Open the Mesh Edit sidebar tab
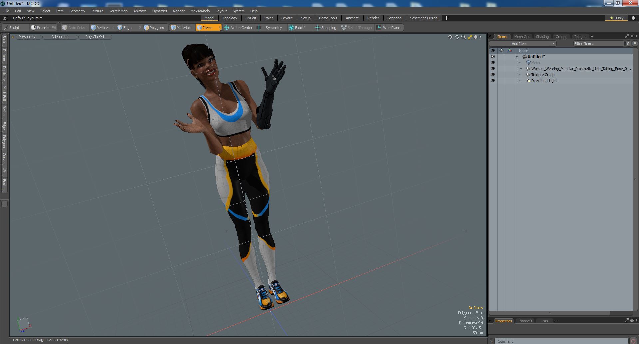Image resolution: width=639 pixels, height=344 pixels. pos(4,94)
